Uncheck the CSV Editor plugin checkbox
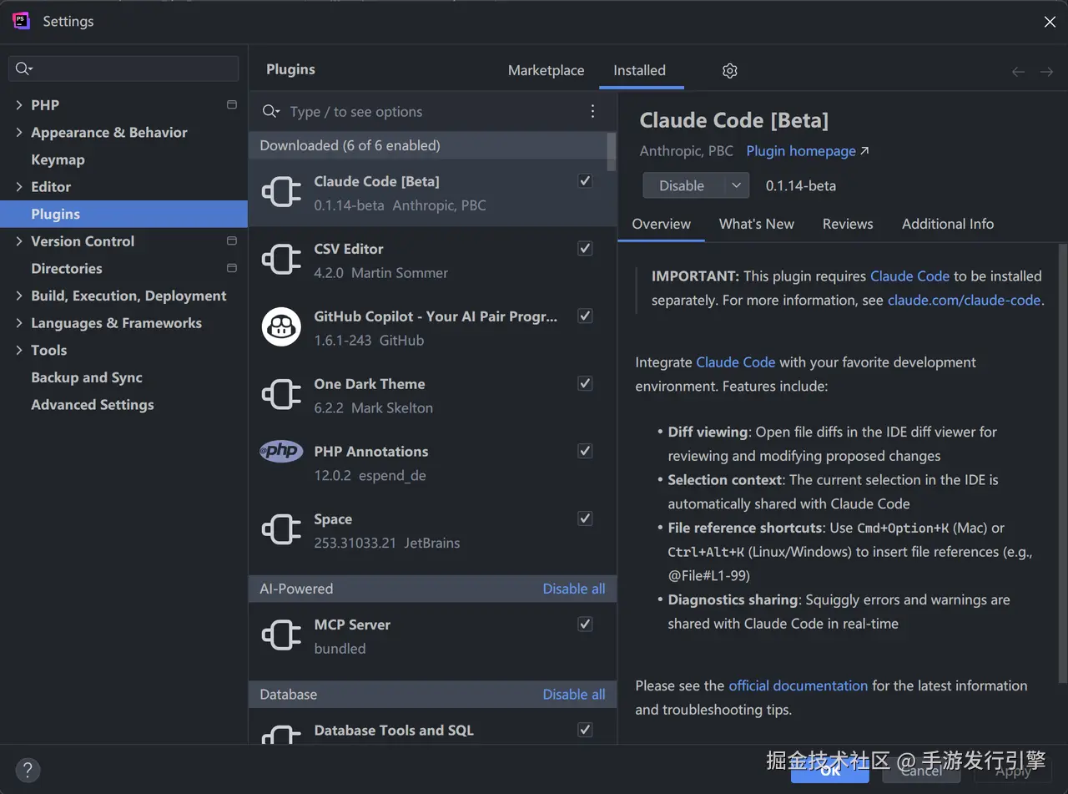 (x=585, y=248)
